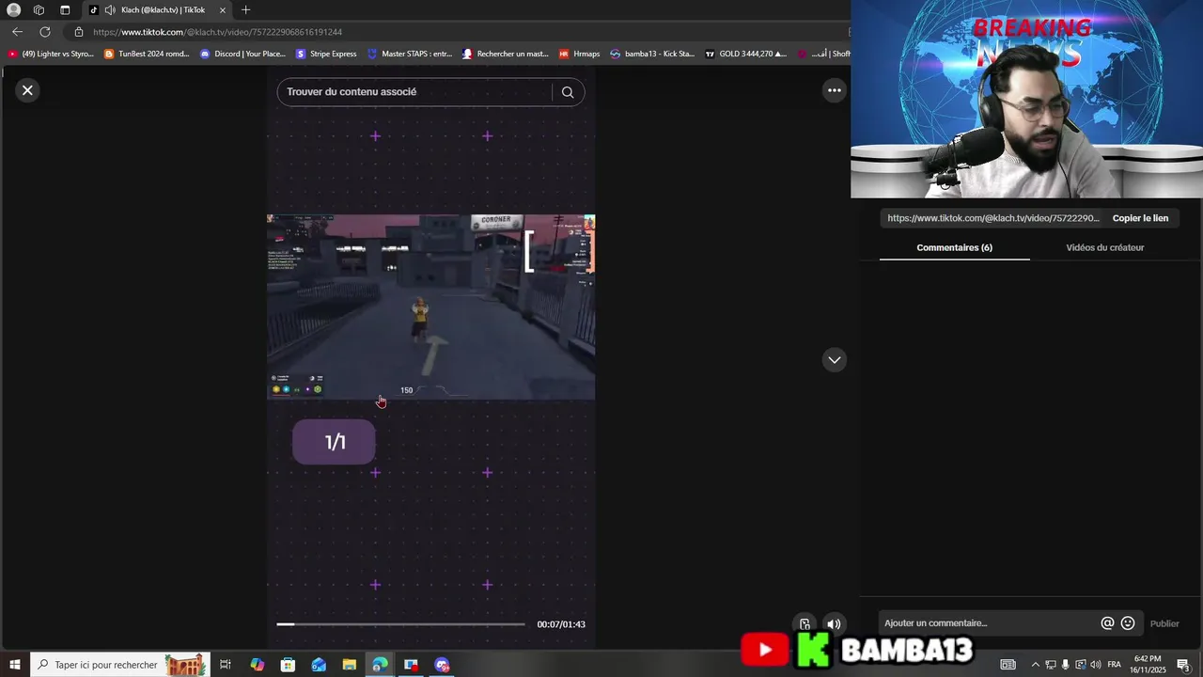Viewport: 1203px width, 677px height.
Task: Open the three-dots more options menu
Action: [834, 90]
